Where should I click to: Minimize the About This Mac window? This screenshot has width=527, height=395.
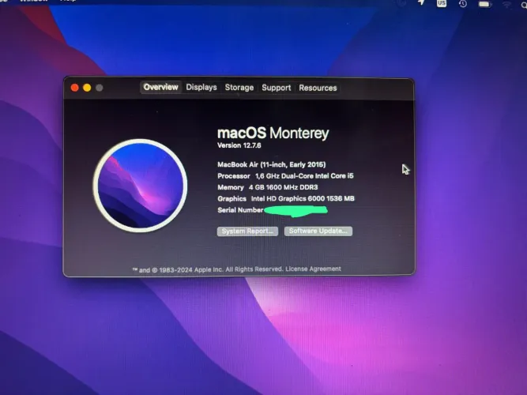[87, 88]
